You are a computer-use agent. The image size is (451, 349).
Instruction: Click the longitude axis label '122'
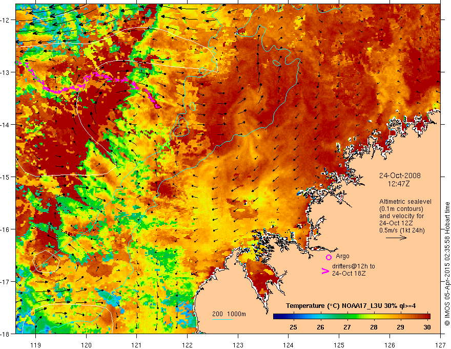pos(187,345)
